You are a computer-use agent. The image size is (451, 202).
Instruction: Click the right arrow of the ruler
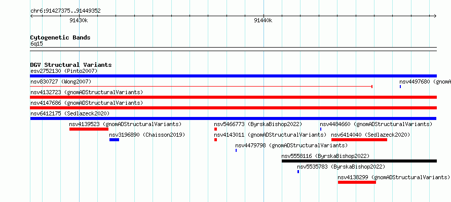[435, 16]
